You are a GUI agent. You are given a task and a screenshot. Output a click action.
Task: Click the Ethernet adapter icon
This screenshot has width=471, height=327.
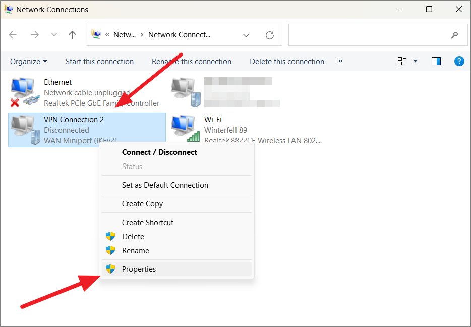[23, 92]
